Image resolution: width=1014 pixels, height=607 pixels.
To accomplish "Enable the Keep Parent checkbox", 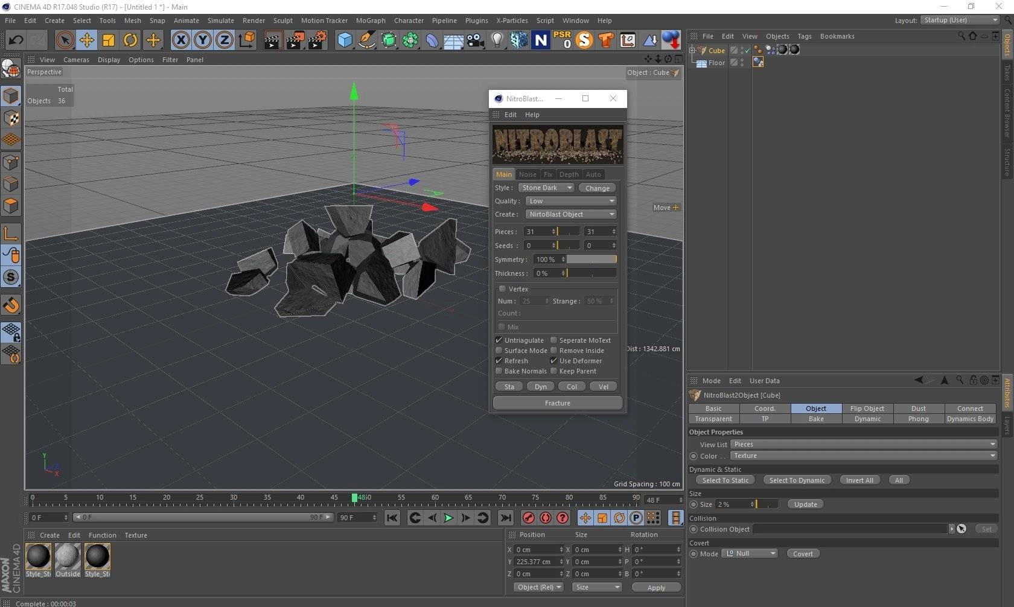I will [x=553, y=371].
